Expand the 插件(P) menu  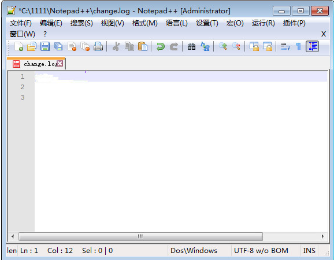pos(294,23)
